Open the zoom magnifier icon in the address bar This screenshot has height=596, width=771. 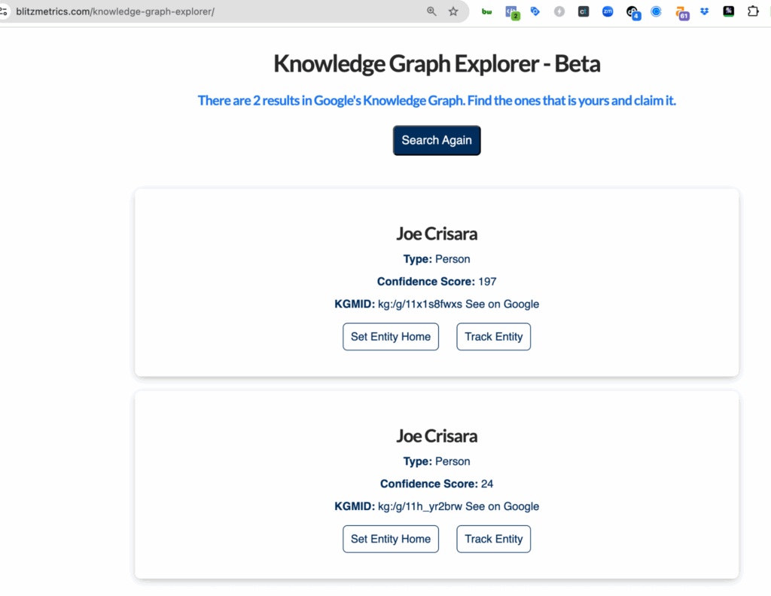[431, 11]
